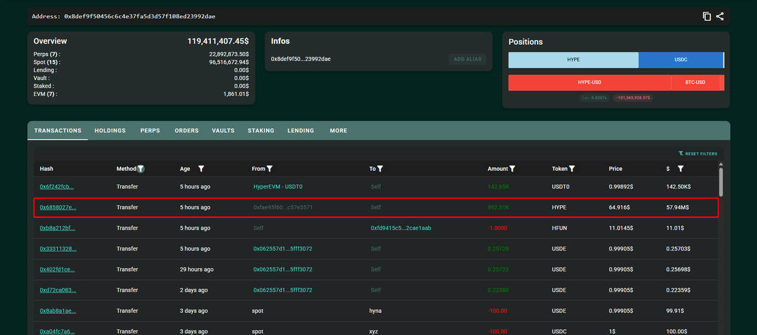This screenshot has height=335, width=757.
Task: Click the full address text in the top bar
Action: (x=123, y=16)
